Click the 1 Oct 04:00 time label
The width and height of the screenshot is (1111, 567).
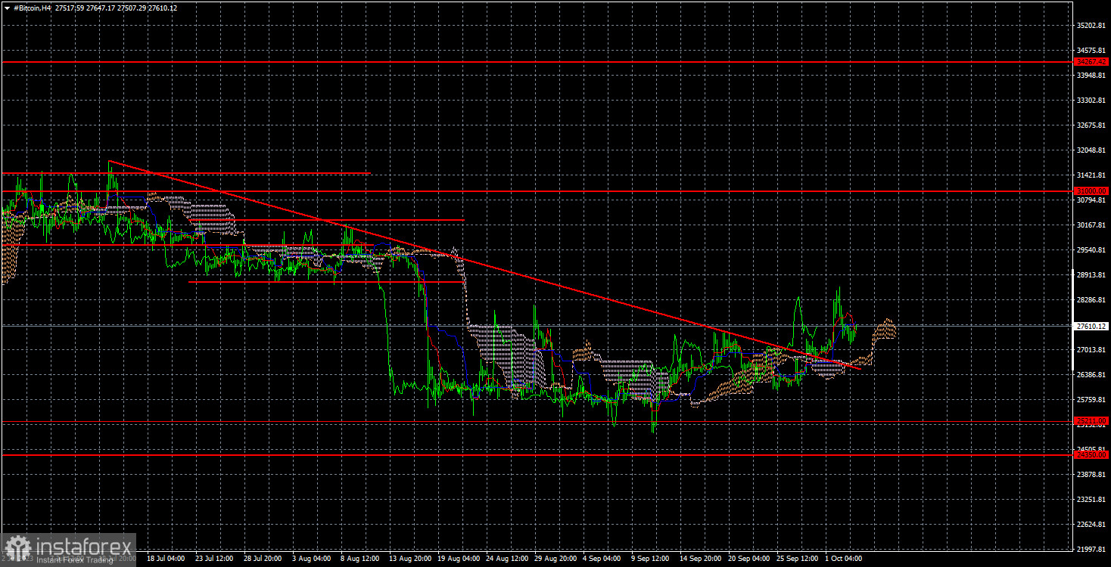tap(844, 559)
